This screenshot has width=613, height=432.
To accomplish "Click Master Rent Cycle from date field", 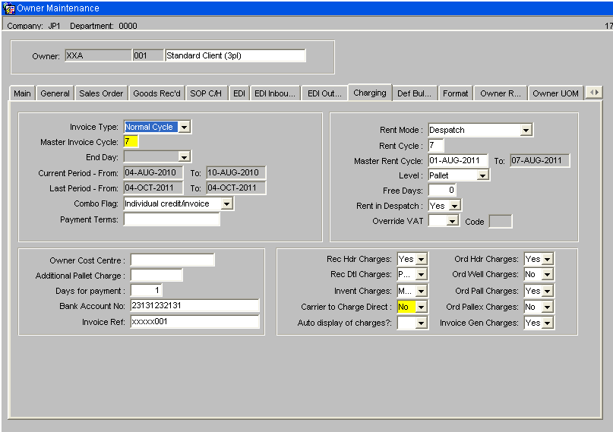I will [x=458, y=160].
